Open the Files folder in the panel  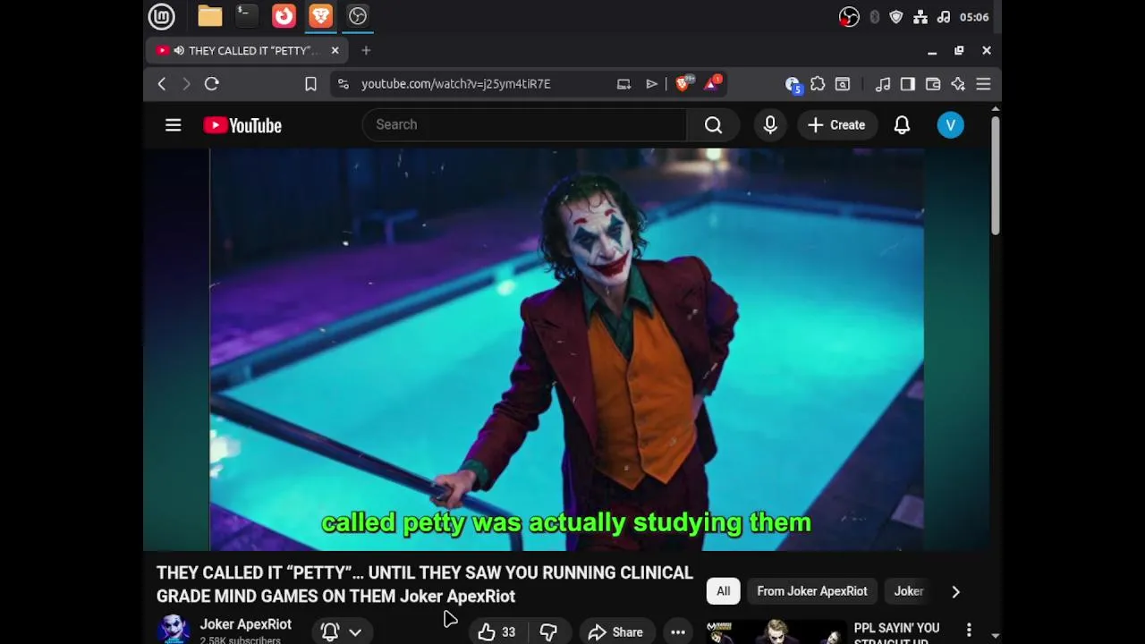pos(210,16)
